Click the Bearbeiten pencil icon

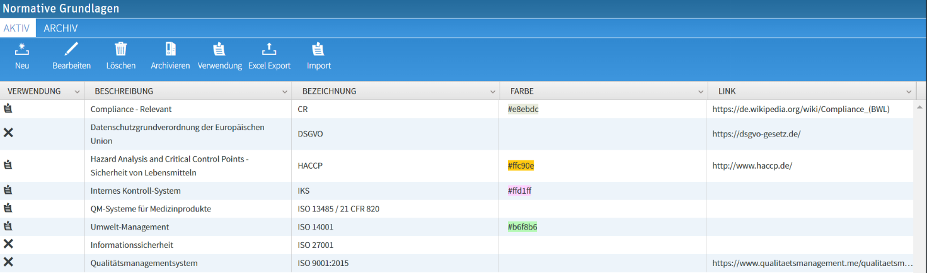click(x=71, y=50)
